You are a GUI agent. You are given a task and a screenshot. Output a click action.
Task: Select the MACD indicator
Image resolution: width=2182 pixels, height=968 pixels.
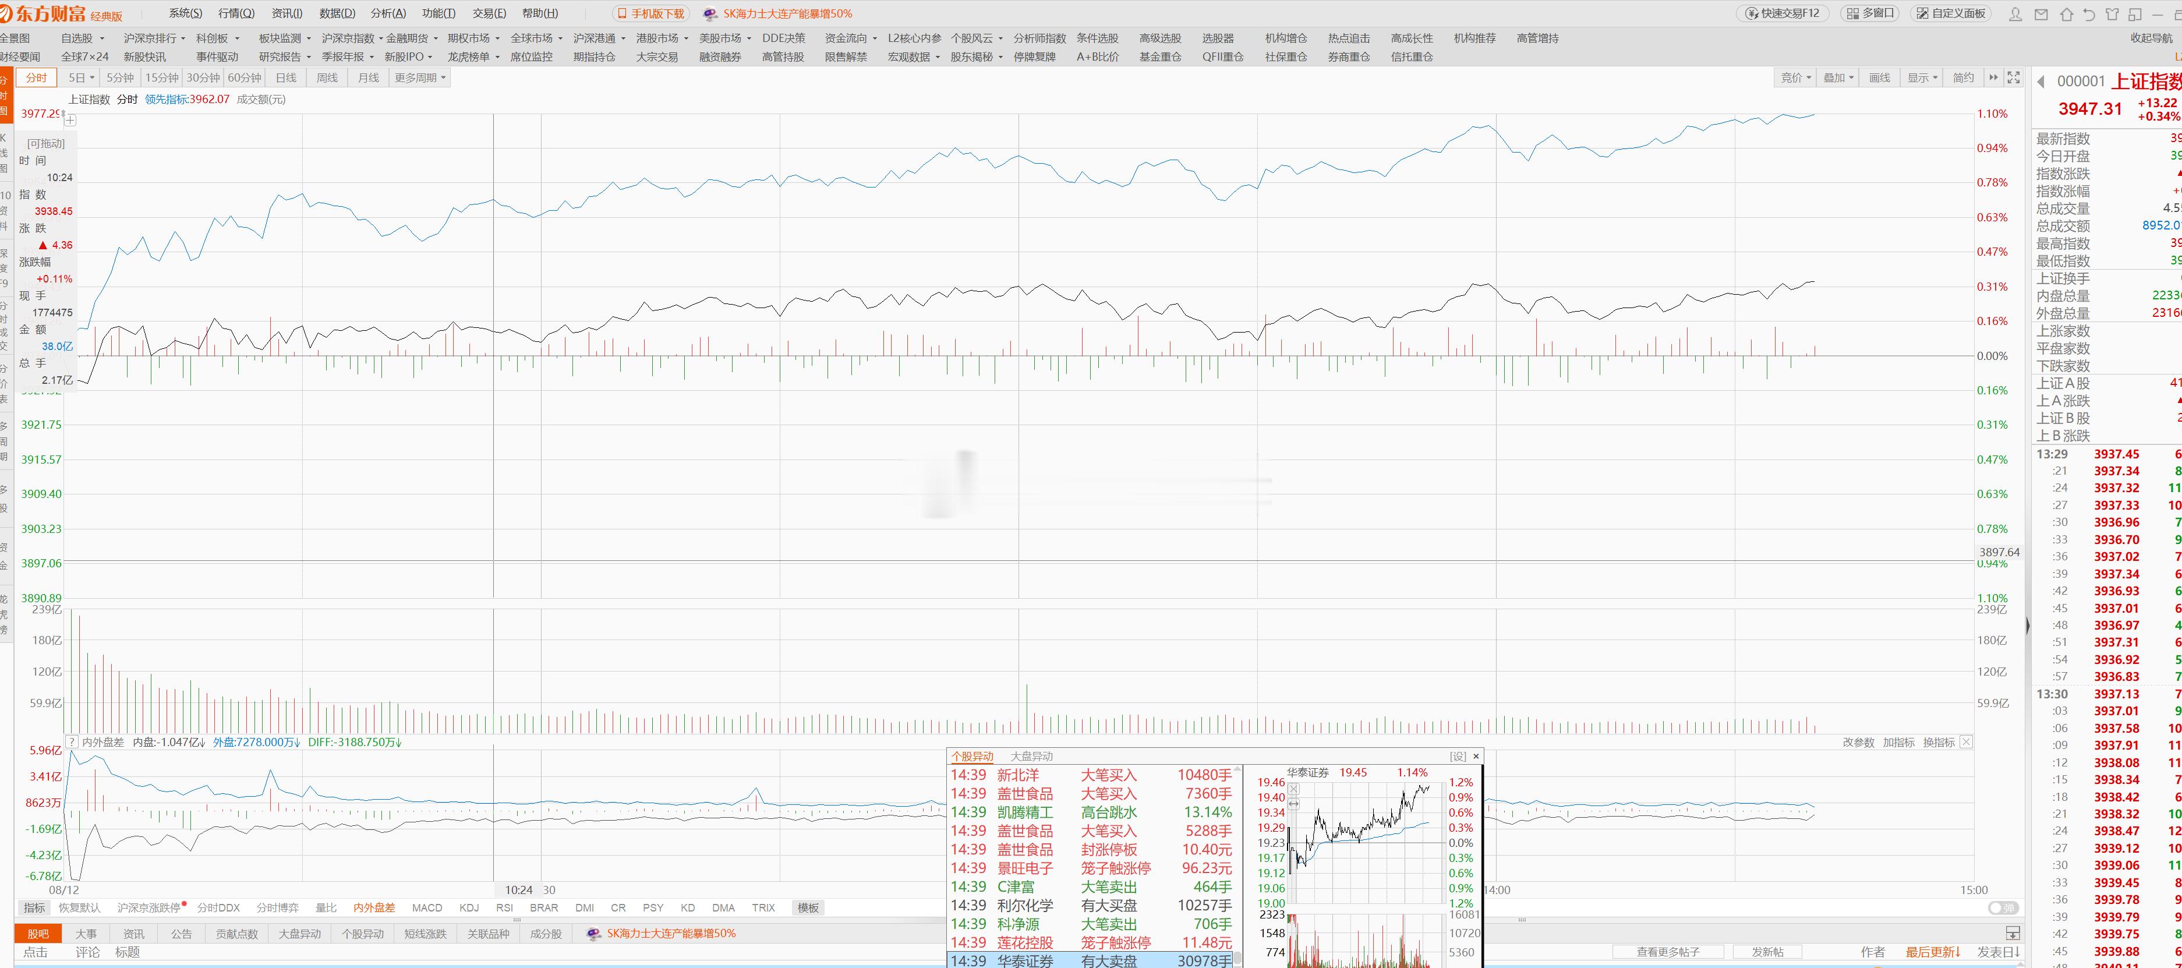pos(427,908)
